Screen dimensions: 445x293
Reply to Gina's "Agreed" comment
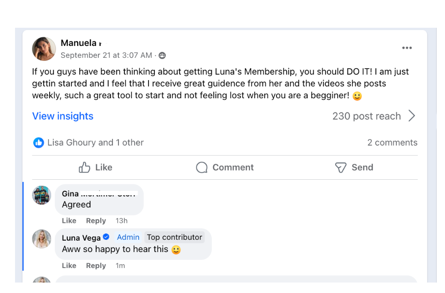(x=96, y=221)
